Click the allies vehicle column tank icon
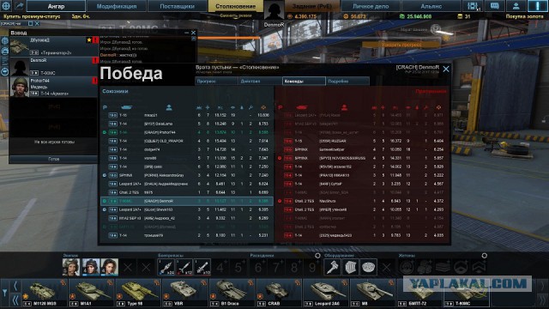549x309 pixels. point(126,107)
